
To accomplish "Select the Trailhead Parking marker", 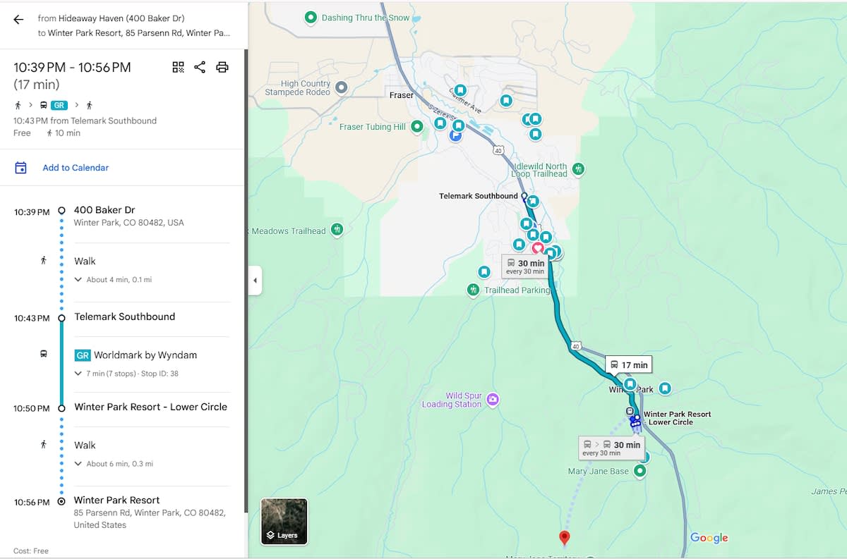I will click(x=473, y=290).
